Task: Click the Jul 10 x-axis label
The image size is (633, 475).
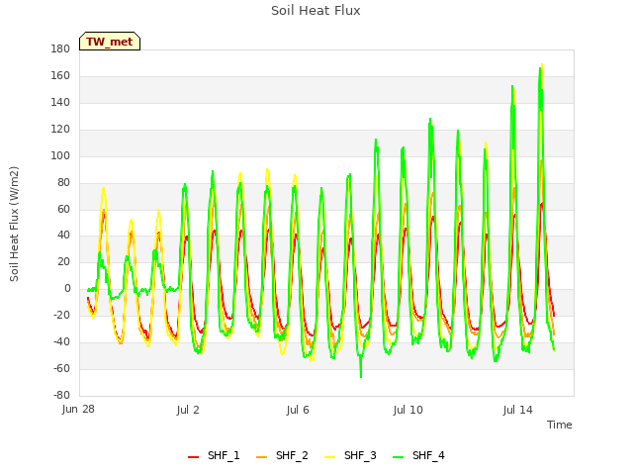Action: (x=407, y=410)
